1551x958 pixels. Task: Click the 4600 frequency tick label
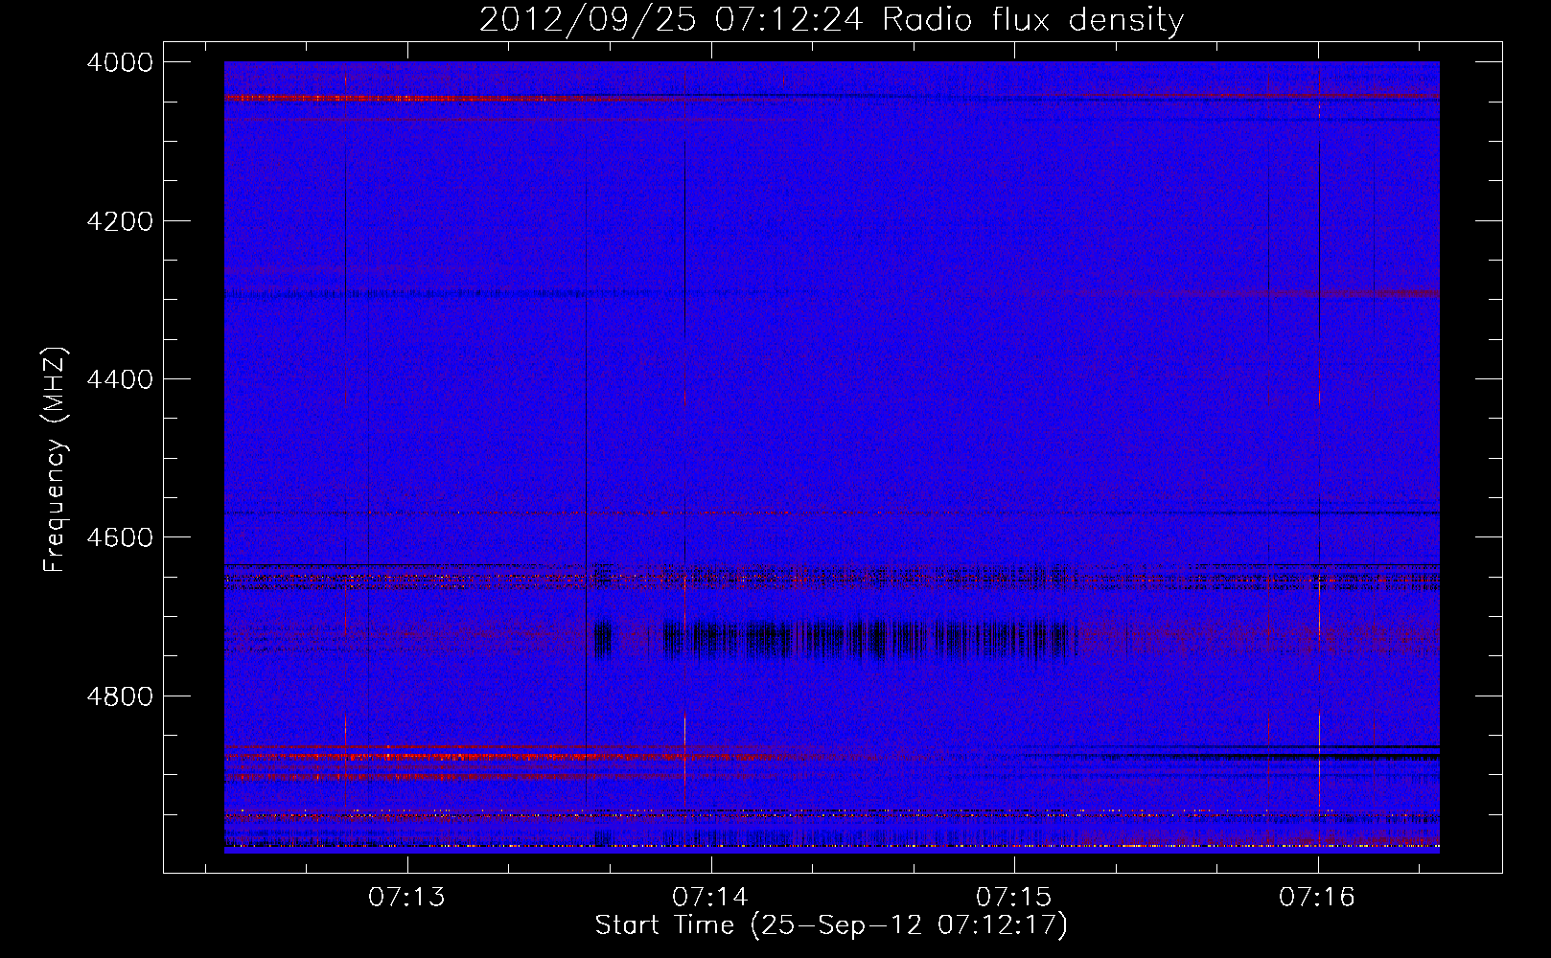click(120, 537)
